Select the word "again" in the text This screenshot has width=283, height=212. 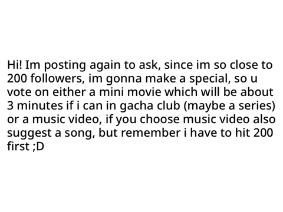pyautogui.click(x=105, y=66)
